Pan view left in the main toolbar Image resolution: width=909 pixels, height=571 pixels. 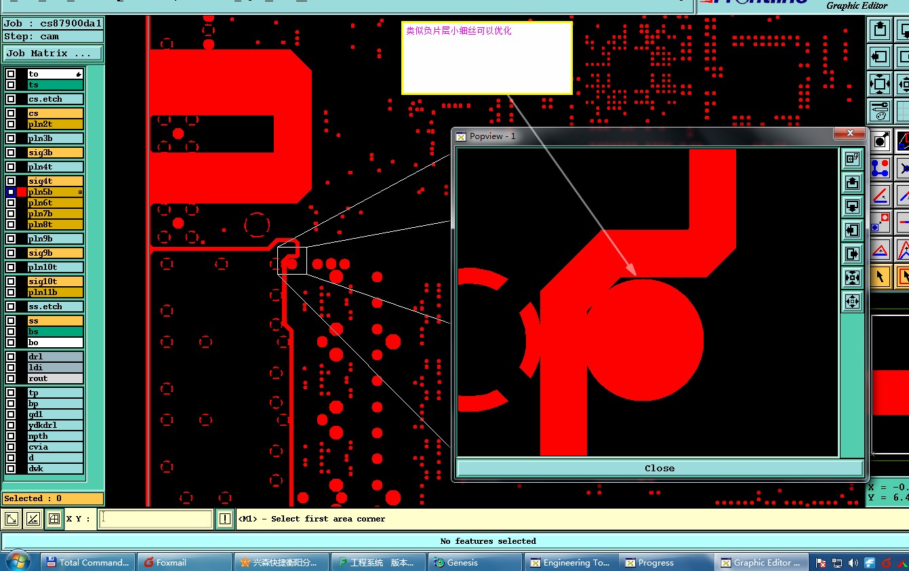click(879, 56)
